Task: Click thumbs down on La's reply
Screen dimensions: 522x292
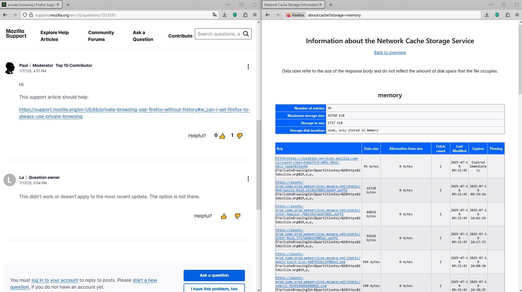Action: [237, 216]
